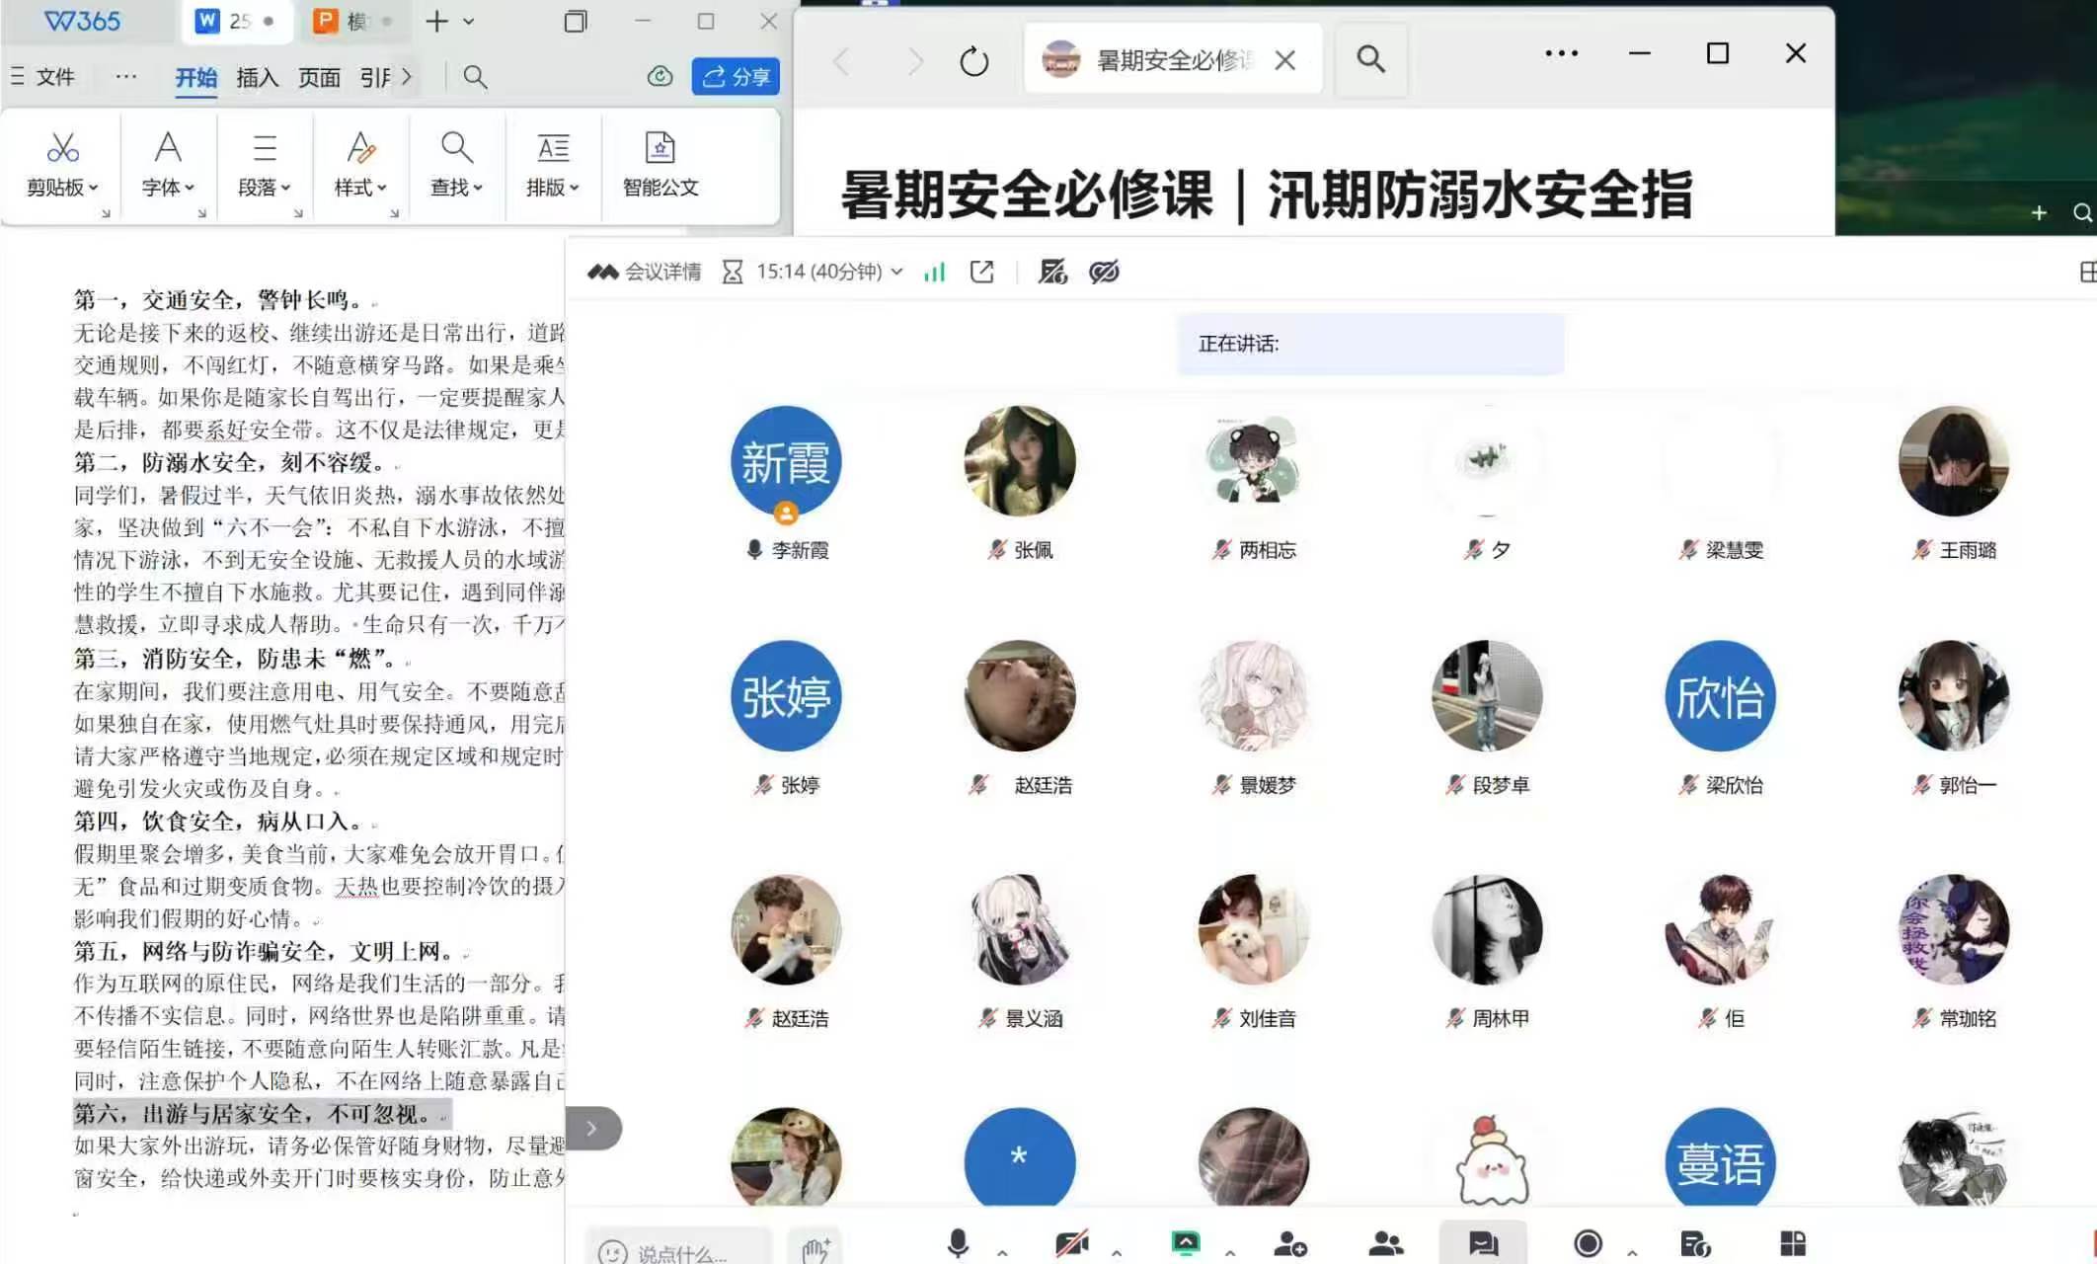Show more ribbon tabs with right chevron

tap(407, 77)
